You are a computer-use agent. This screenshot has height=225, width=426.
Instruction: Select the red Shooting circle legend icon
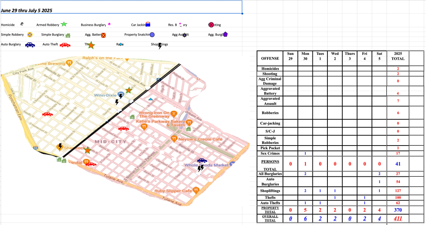pyautogui.click(x=211, y=25)
